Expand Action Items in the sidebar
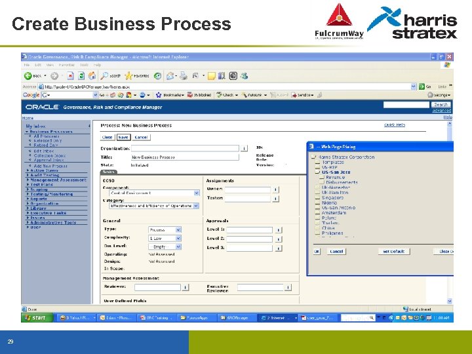The height and width of the screenshot is (354, 472). point(28,170)
